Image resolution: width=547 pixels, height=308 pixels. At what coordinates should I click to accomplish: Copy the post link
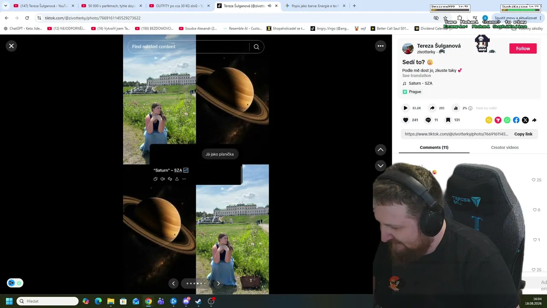click(523, 134)
